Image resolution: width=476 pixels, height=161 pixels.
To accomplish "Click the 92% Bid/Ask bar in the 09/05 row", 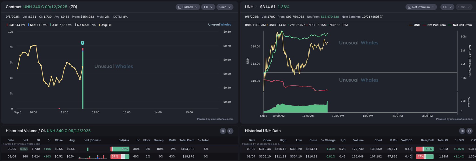I will point(120,149).
